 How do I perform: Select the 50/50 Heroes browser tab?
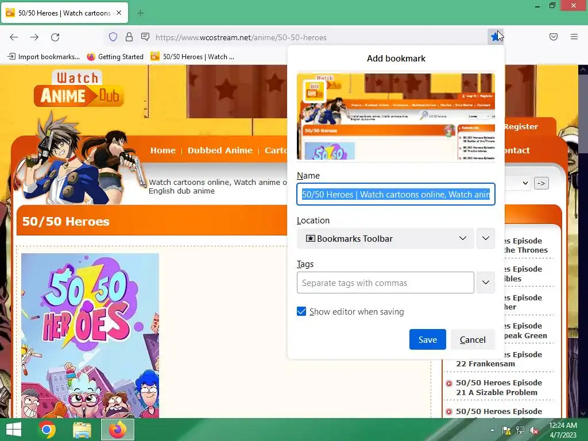[x=65, y=13]
